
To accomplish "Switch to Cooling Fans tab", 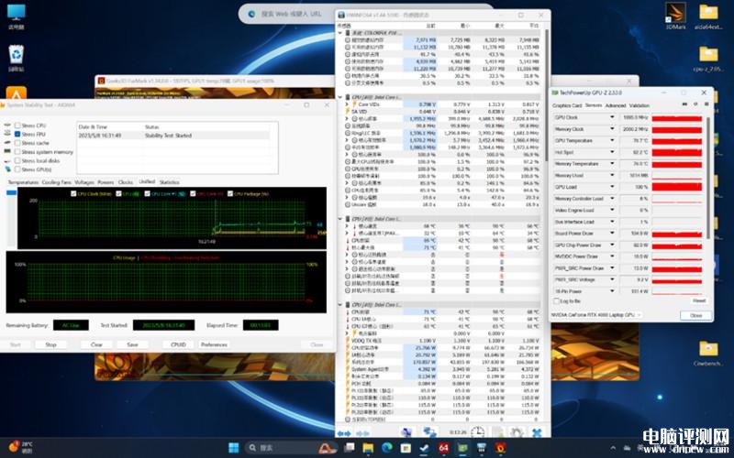I will pyautogui.click(x=57, y=182).
